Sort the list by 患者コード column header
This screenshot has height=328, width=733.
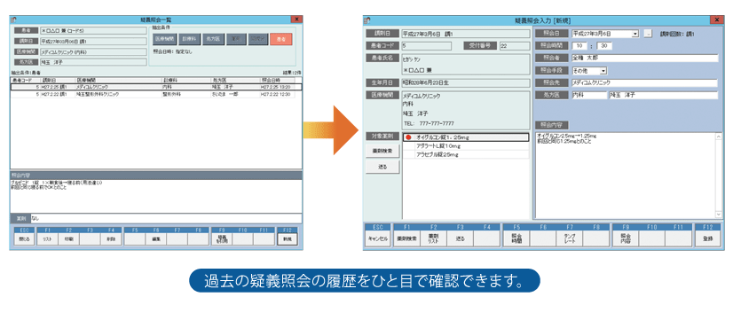[24, 80]
